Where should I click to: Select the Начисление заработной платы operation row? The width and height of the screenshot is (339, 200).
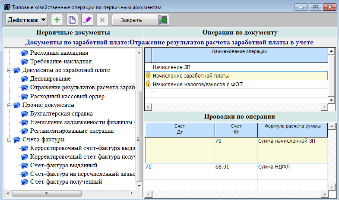click(236, 76)
